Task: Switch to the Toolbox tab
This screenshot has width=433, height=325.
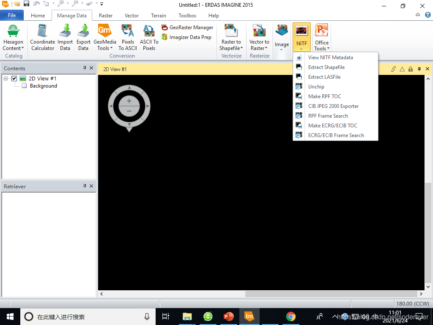Action: tap(187, 16)
